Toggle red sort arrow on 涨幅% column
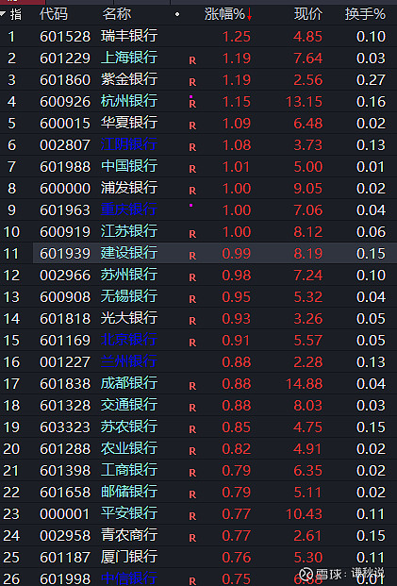 (x=249, y=15)
